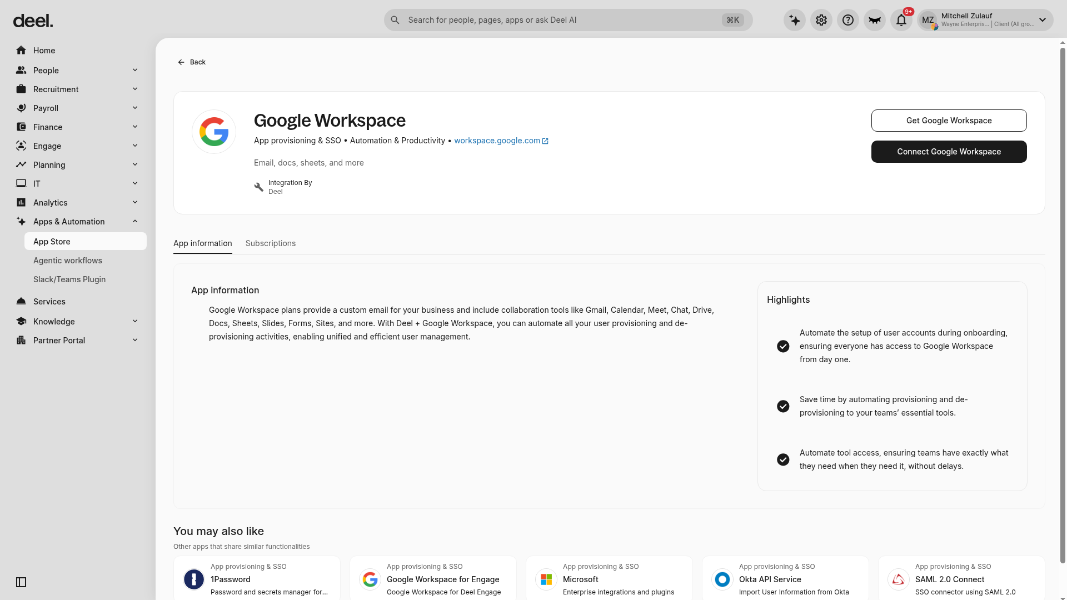1067x600 pixels.
Task: Click the Planning trend-line icon
Action: [21, 165]
